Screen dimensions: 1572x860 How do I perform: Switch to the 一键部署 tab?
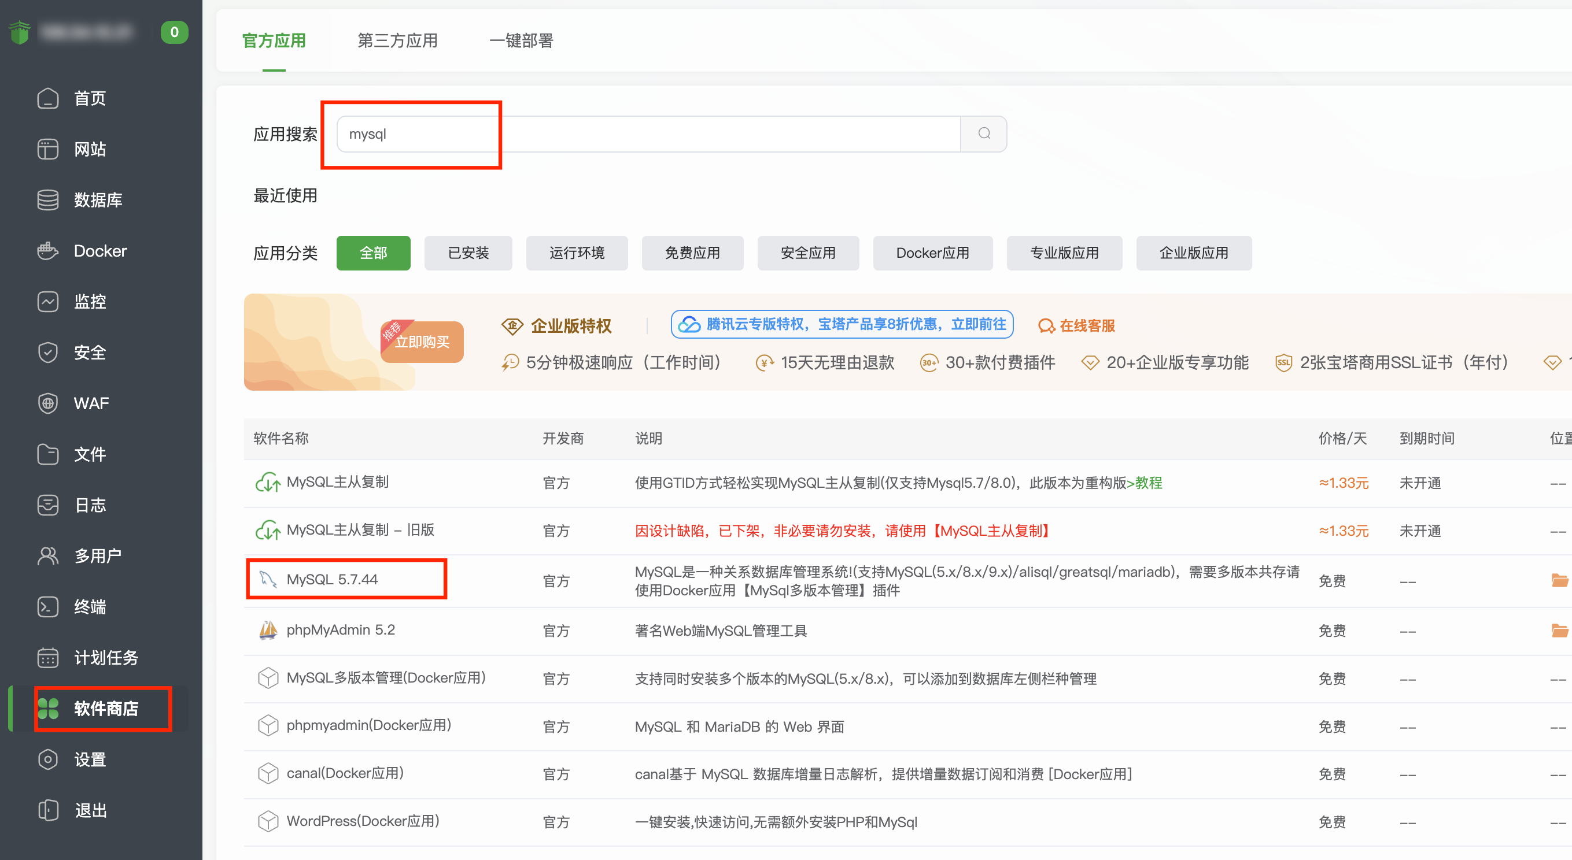coord(522,41)
